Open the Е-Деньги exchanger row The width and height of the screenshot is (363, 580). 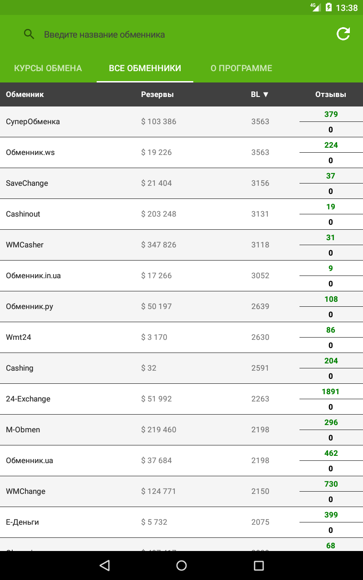181,522
